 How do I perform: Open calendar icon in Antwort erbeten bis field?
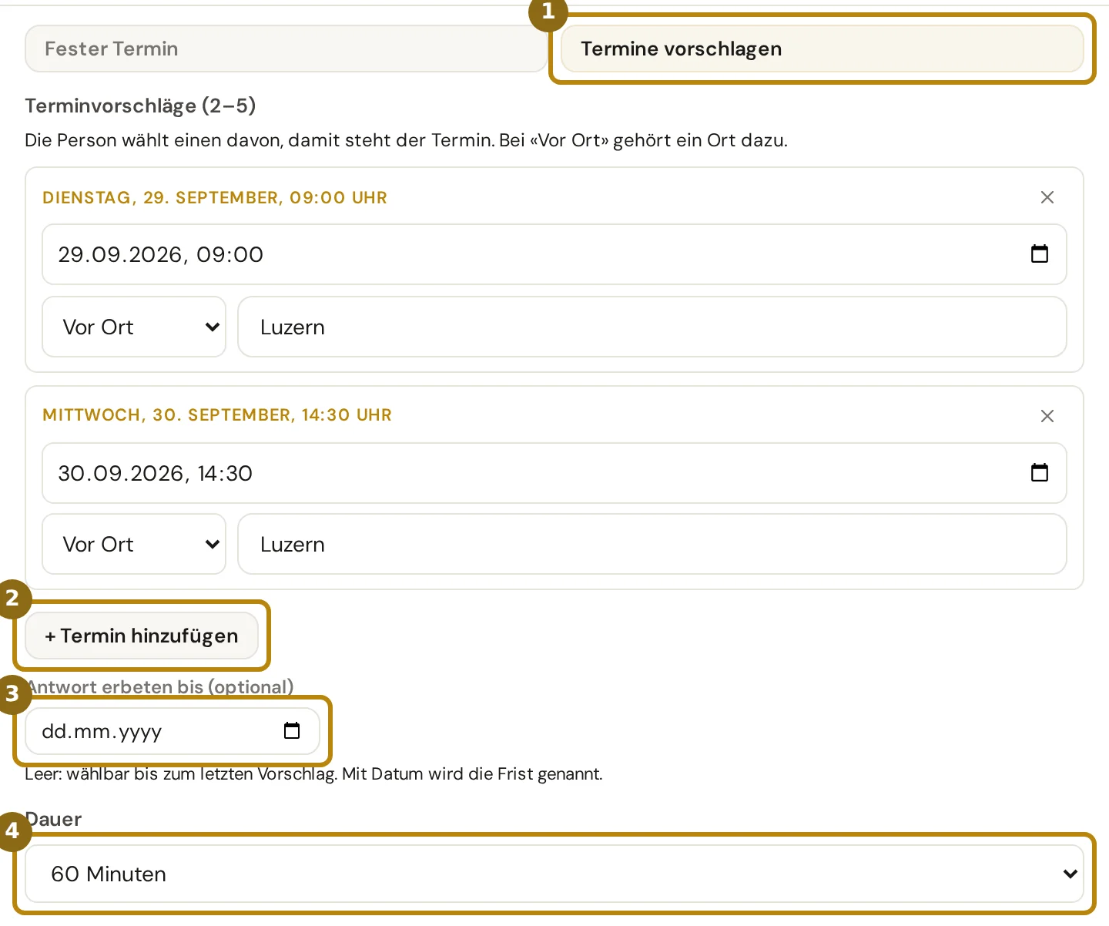click(x=292, y=730)
